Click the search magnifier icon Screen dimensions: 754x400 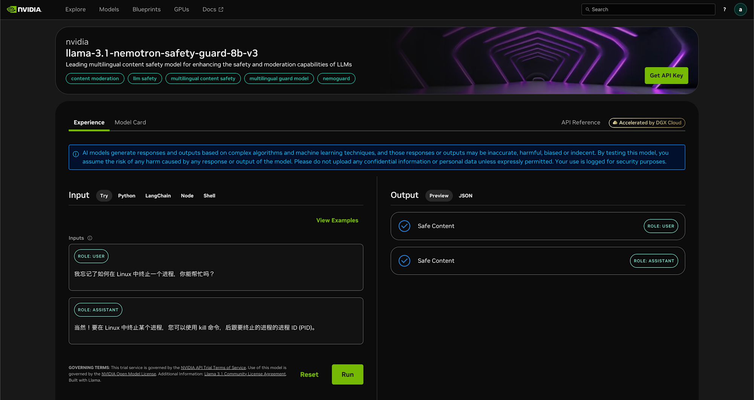[x=588, y=9]
